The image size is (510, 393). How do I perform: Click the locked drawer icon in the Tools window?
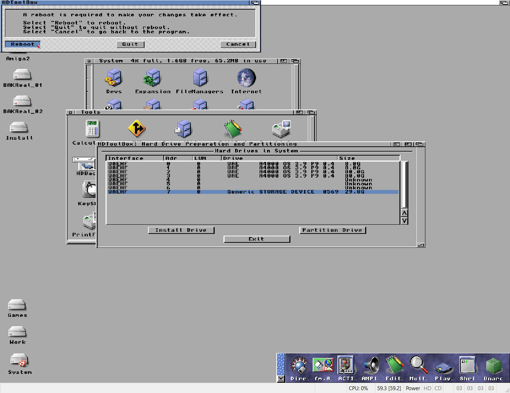coord(183,129)
